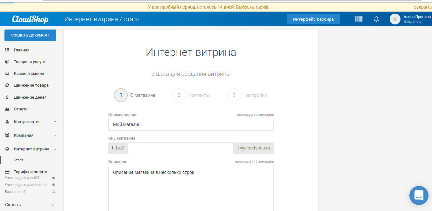Viewport: 432px width, 211px height.
Task: Select the dollar icon for Движение денег
Action: (x=7, y=97)
